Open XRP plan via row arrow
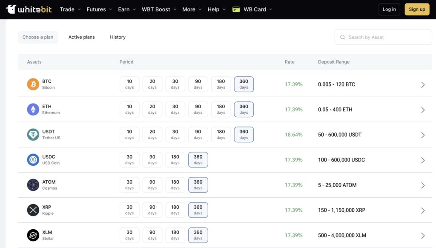 (423, 211)
